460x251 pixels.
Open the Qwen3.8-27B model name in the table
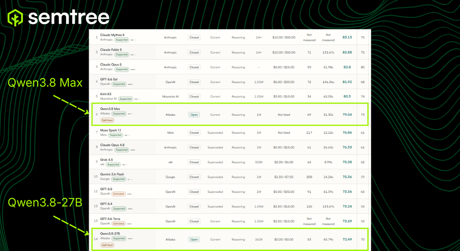(110, 233)
